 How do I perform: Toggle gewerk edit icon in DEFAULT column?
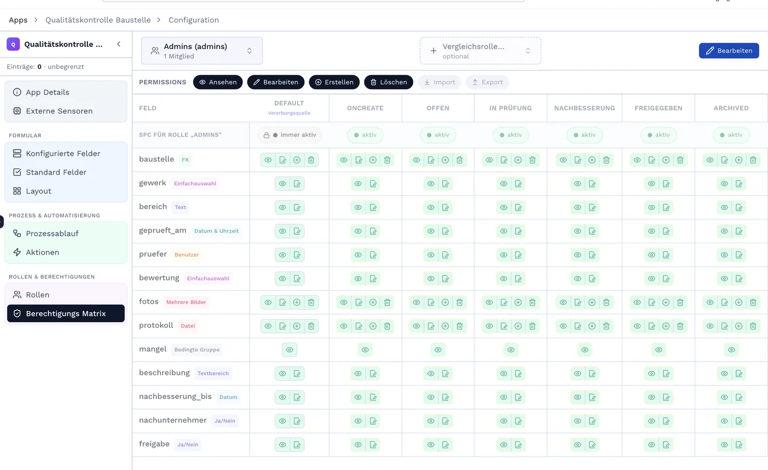point(297,184)
